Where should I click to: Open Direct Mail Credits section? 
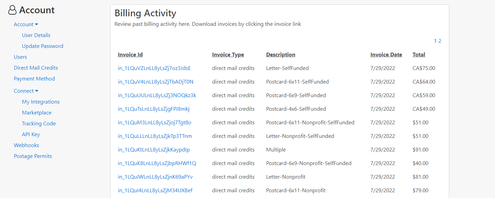36,68
